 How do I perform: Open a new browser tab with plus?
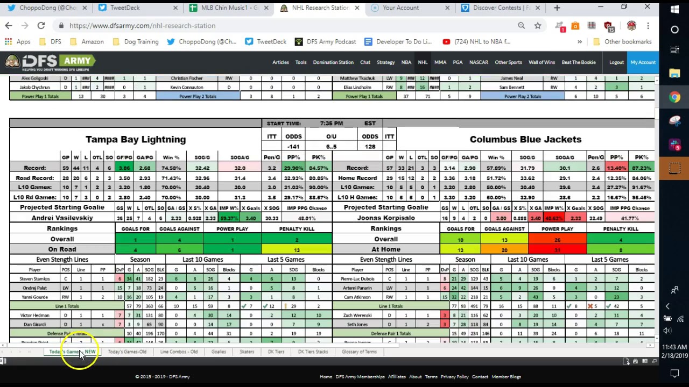click(557, 8)
